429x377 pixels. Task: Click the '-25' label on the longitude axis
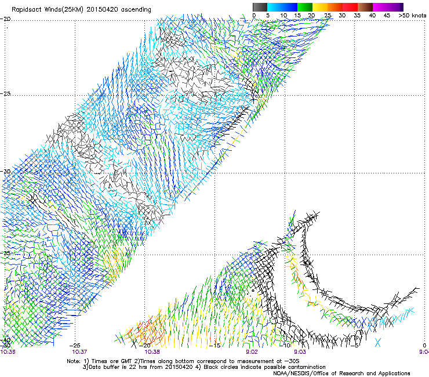(x=75, y=346)
